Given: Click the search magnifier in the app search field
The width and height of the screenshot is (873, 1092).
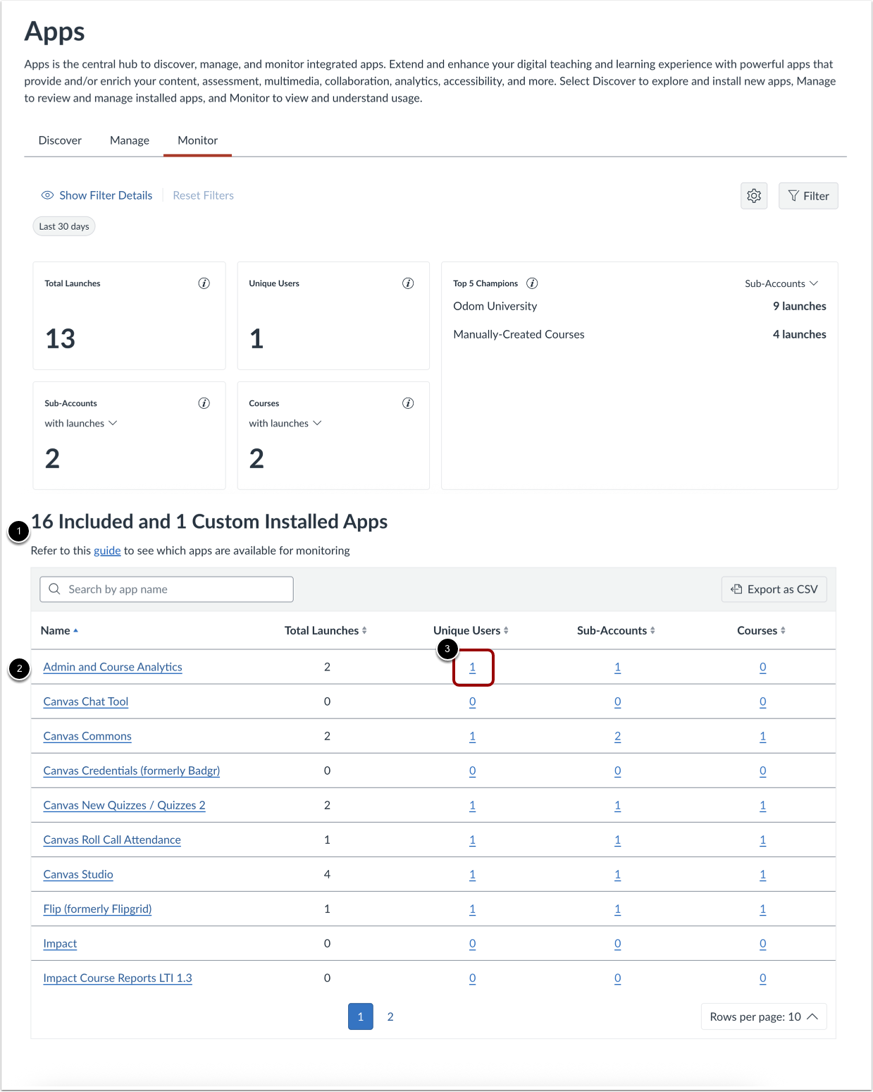Looking at the screenshot, I should [x=55, y=589].
